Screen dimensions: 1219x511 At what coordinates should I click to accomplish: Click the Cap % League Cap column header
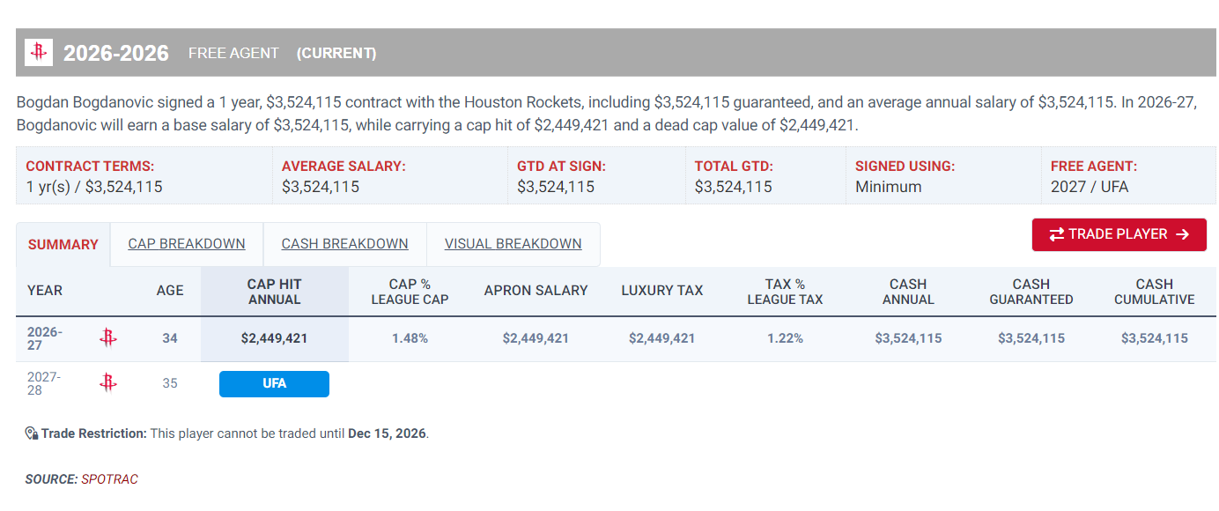click(x=410, y=292)
